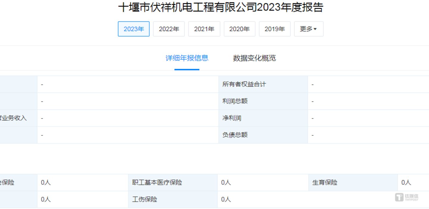Click the 所有者权益合计 label cell
This screenshot has height=209, width=429.
click(244, 84)
